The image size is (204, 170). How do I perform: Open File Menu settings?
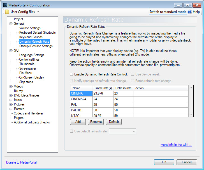click(x=25, y=73)
